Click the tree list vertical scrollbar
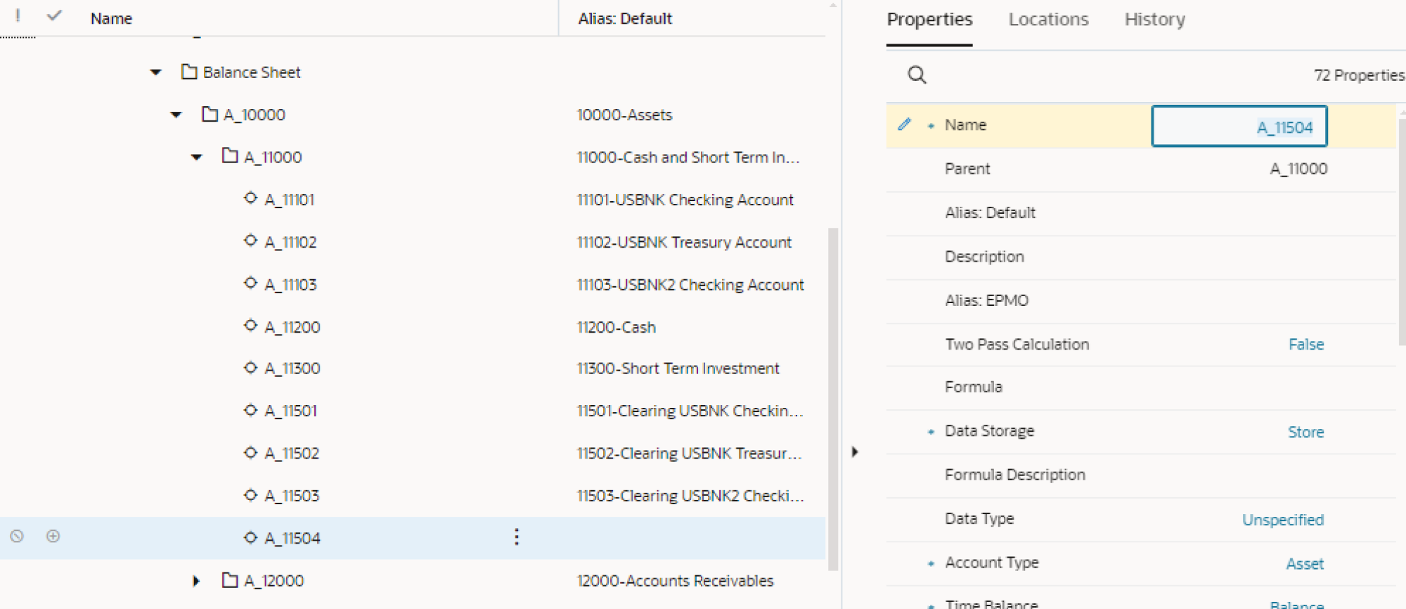Viewport: 1406px width, 609px height. click(x=833, y=399)
